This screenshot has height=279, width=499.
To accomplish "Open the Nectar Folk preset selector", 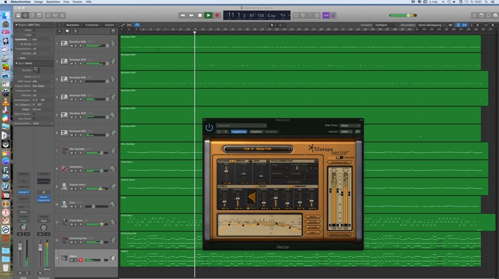I will point(258,149).
